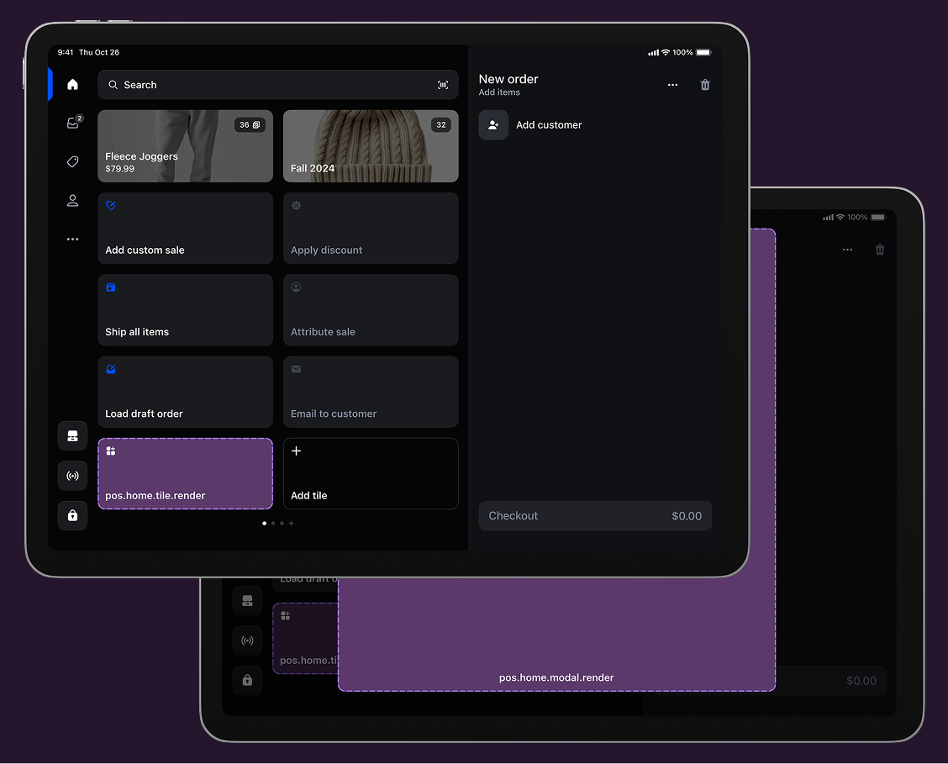Tap the second page indicator dot
Image resolution: width=948 pixels, height=764 pixels.
coord(273,523)
